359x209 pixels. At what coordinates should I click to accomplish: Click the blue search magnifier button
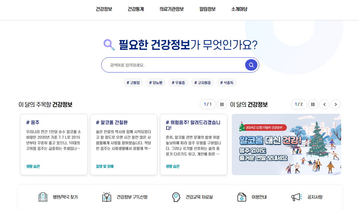251,65
